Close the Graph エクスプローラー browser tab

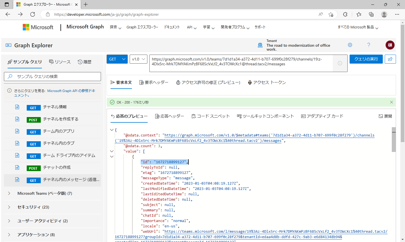point(76,5)
